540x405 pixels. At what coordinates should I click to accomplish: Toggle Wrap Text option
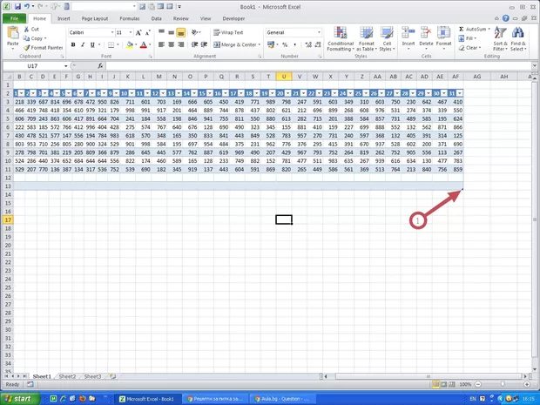(226, 32)
